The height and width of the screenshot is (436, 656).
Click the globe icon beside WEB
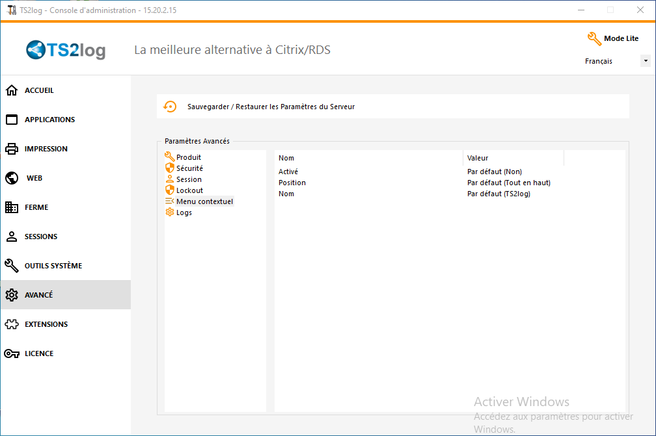click(x=12, y=178)
